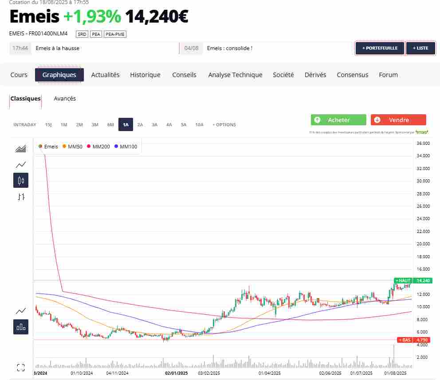Click the green Acheter button
This screenshot has width=440, height=380.
click(338, 120)
